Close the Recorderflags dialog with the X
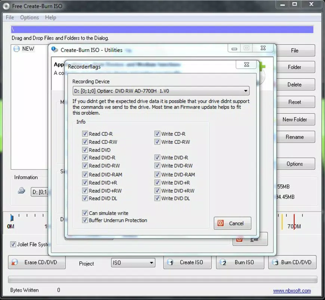325x300 pixels. [246, 64]
